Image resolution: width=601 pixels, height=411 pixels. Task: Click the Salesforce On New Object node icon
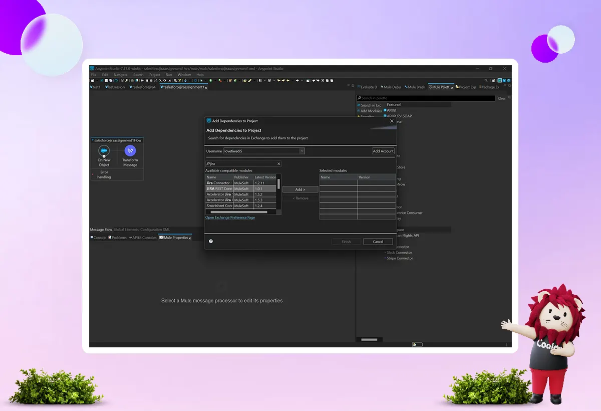coord(104,151)
